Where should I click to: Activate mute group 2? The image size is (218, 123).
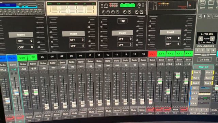[196, 110]
